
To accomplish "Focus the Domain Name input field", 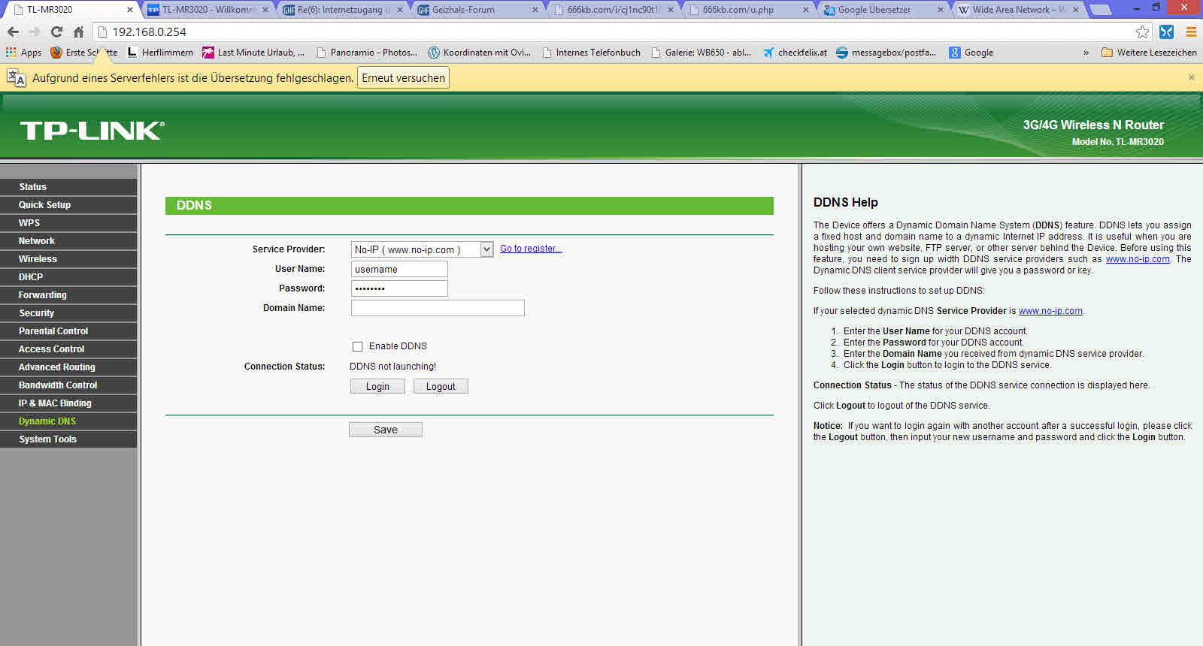I will pyautogui.click(x=438, y=308).
